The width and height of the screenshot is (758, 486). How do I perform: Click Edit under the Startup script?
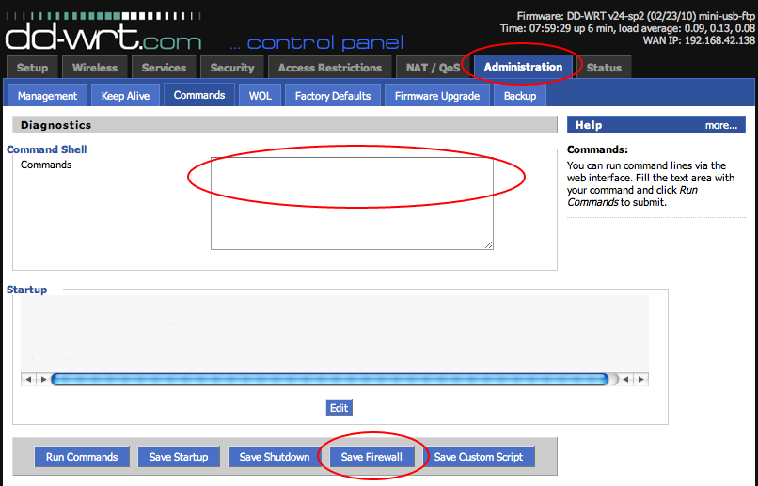[x=339, y=408]
